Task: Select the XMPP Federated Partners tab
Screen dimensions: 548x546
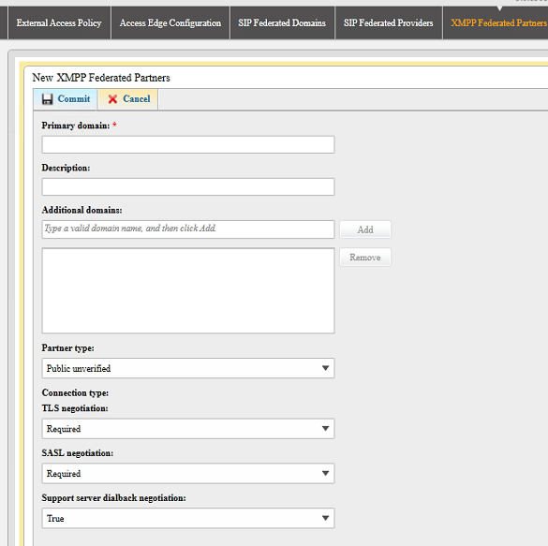Action: pos(496,23)
